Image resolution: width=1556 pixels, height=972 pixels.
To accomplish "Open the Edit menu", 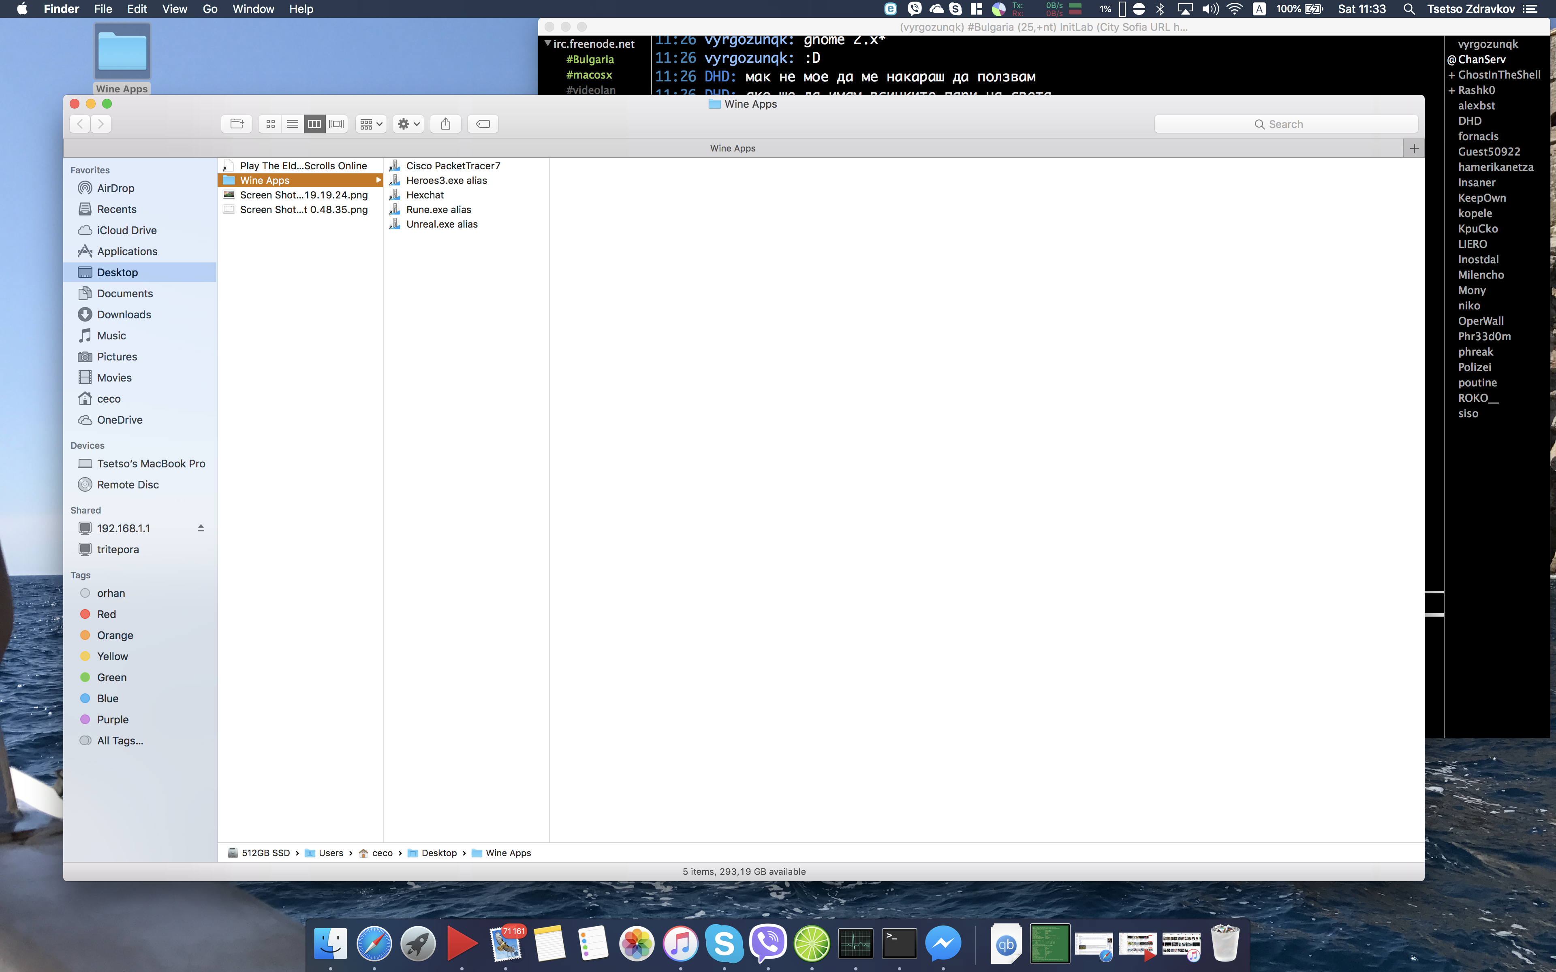I will click(x=137, y=9).
